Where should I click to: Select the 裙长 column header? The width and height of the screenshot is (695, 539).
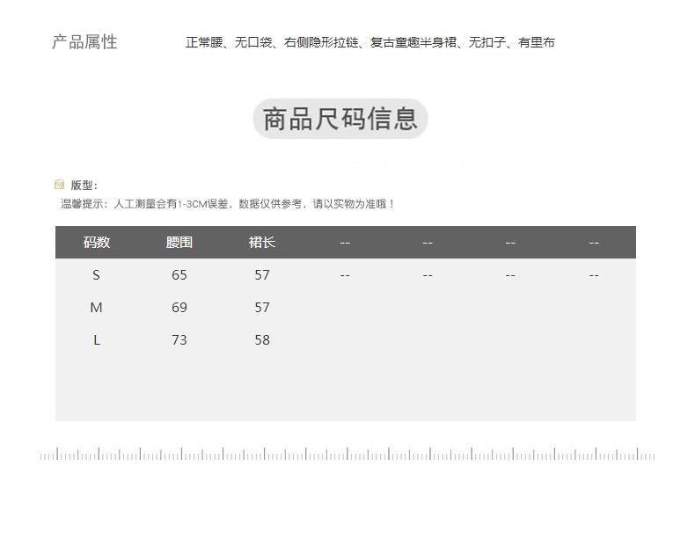coord(262,243)
